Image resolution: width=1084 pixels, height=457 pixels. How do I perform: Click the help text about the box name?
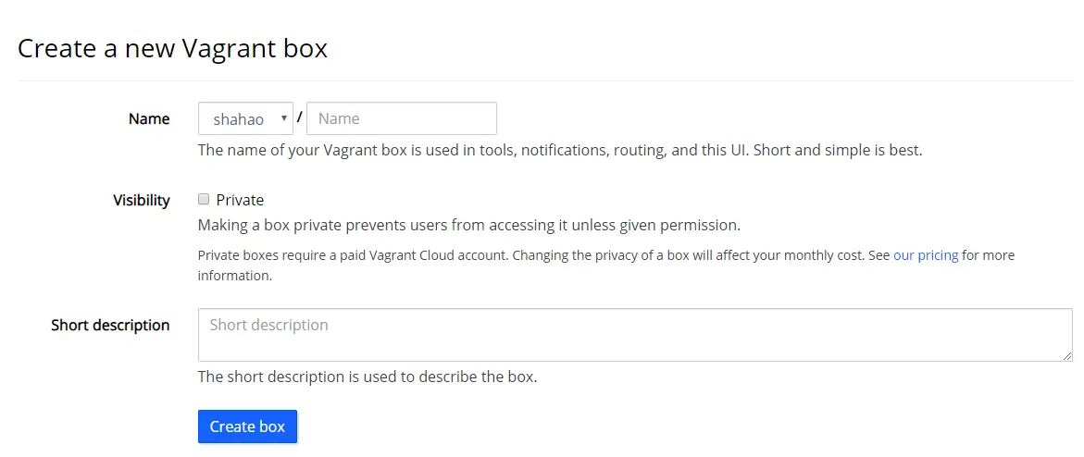coord(559,149)
